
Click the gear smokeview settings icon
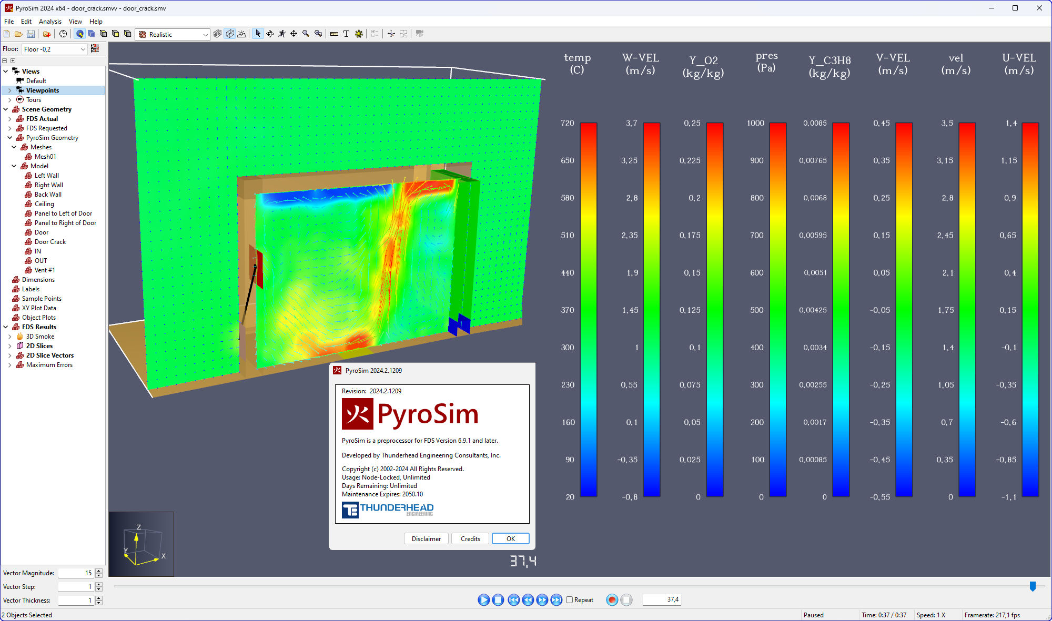click(x=359, y=34)
